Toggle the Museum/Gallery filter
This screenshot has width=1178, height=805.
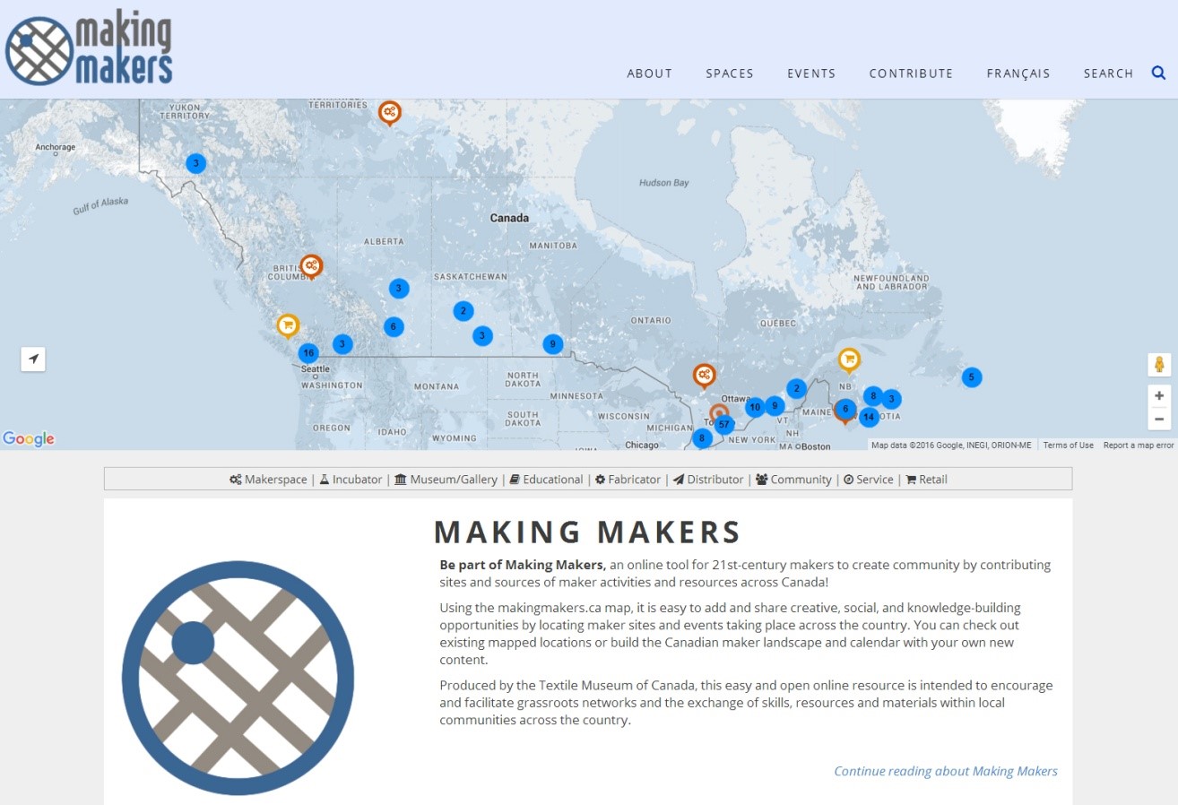click(446, 480)
